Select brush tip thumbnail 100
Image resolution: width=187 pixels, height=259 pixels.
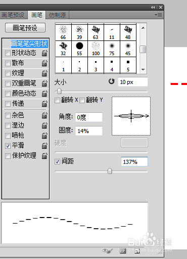(x=96, y=49)
